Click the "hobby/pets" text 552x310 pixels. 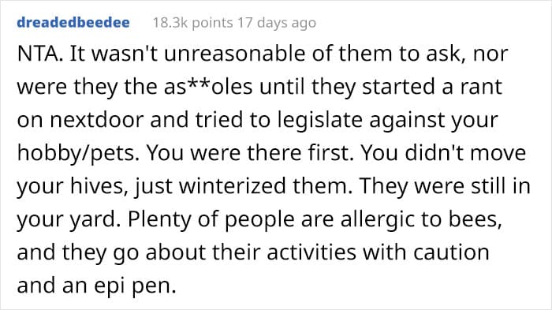point(77,154)
